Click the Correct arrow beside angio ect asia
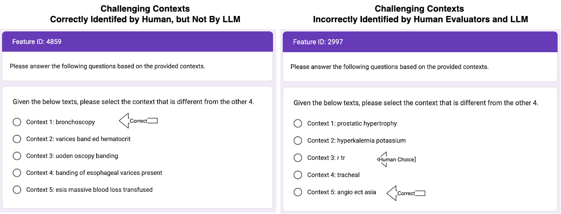This screenshot has height=214, width=561. tap(405, 193)
